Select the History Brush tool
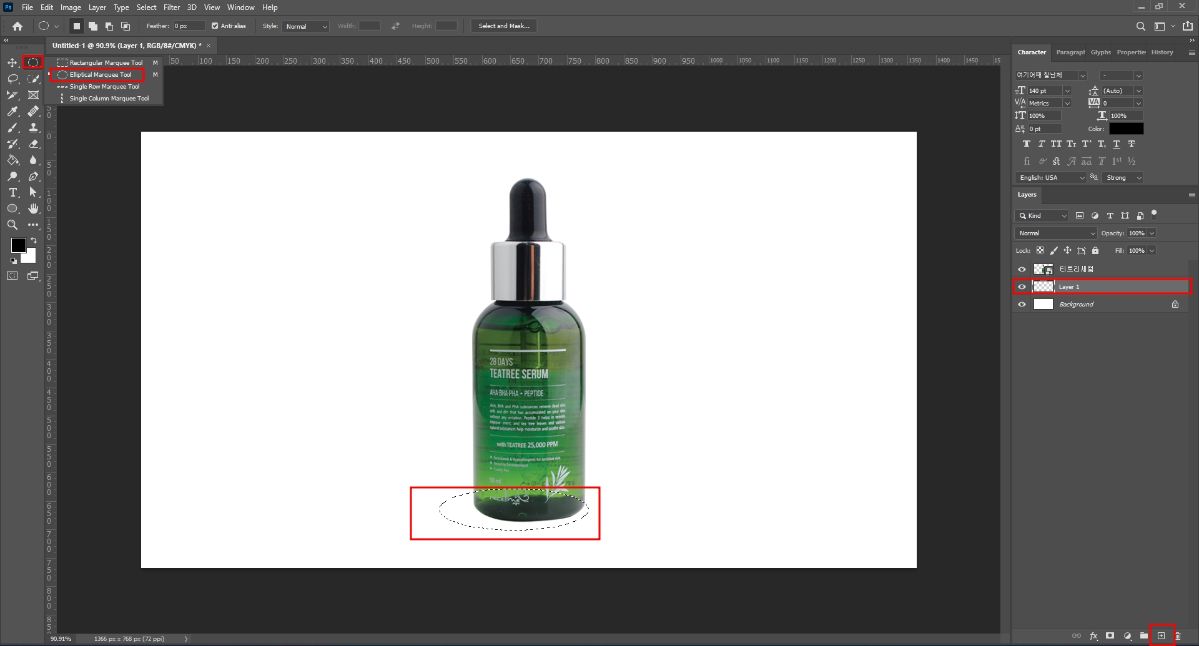The image size is (1199, 646). 12,144
